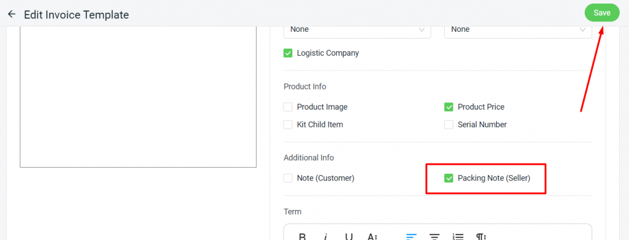
Task: Expand the left None dropdown
Action: 357,31
